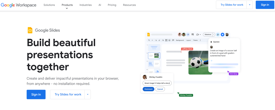Click Try Slides for work in header
This screenshot has height=110, width=275.
[232, 5]
